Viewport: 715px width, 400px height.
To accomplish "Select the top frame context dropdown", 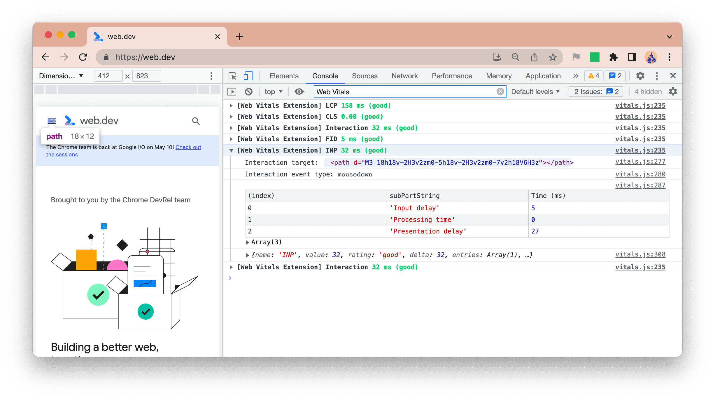I will point(273,92).
